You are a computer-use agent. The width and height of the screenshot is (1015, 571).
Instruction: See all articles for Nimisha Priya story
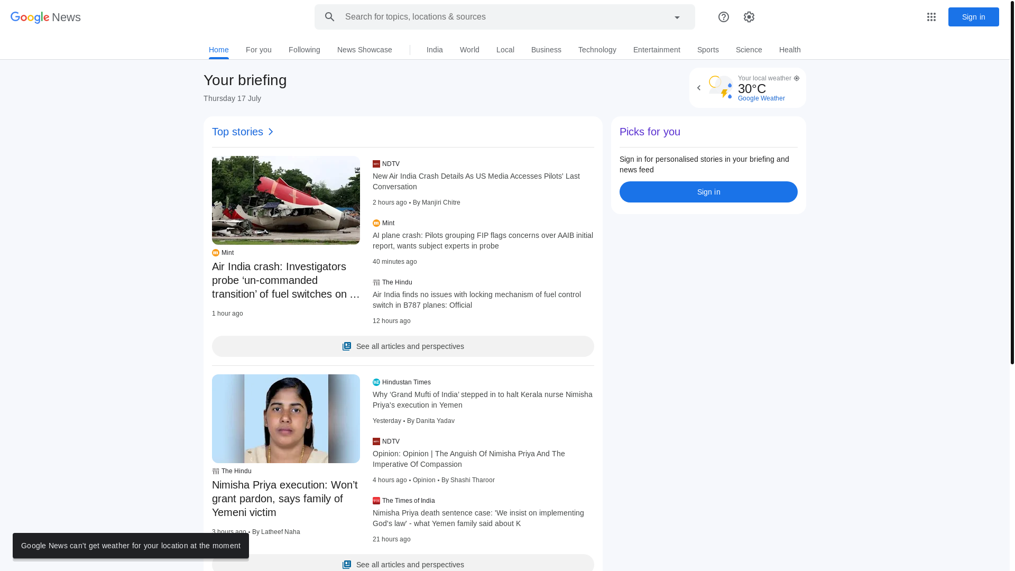(x=403, y=564)
